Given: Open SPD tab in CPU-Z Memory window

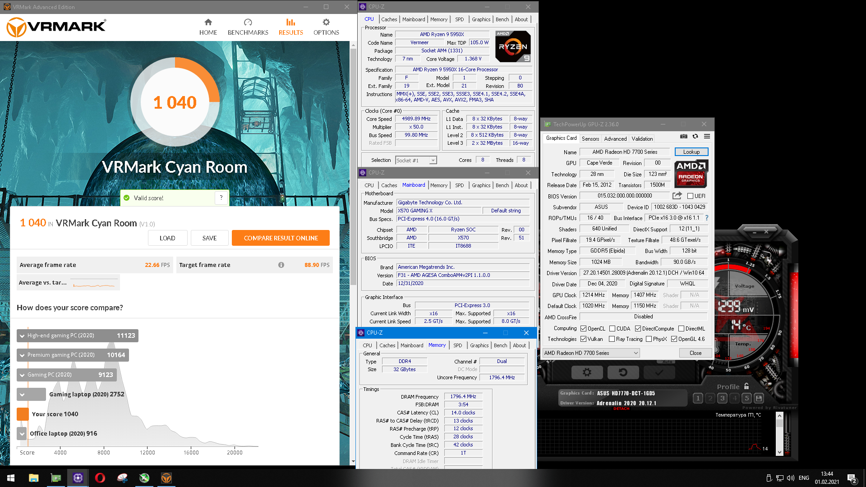Looking at the screenshot, I should 457,345.
